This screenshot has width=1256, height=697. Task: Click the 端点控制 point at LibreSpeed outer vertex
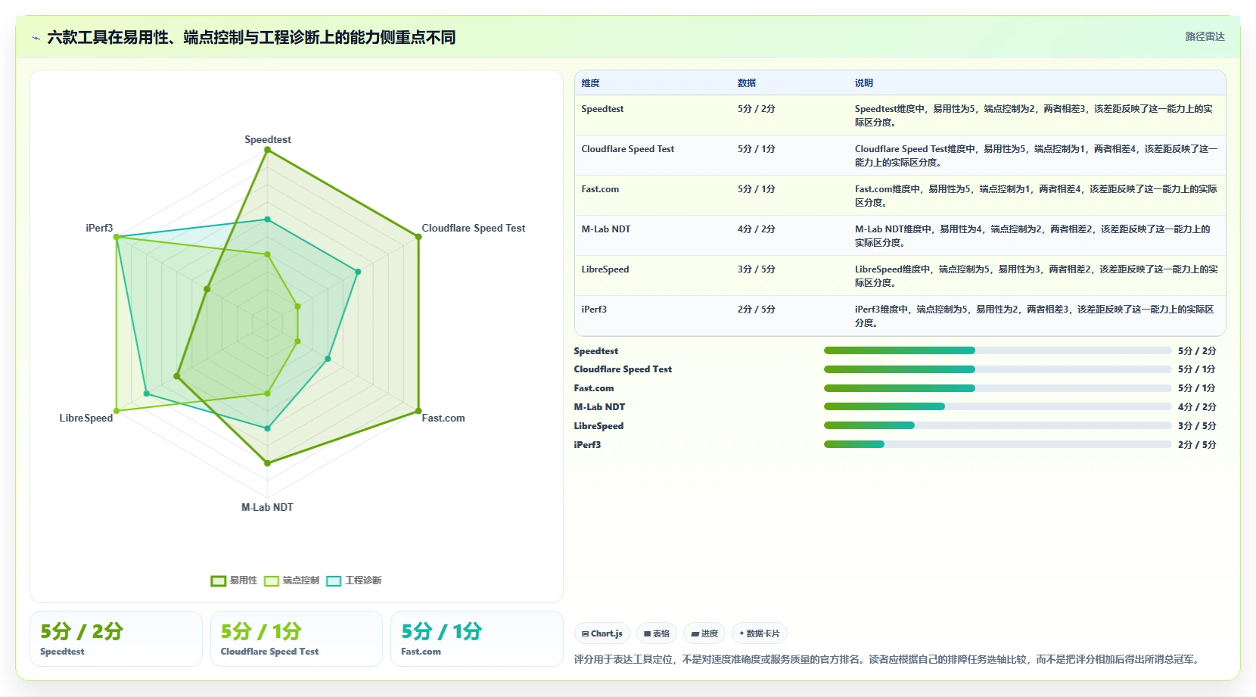point(117,412)
